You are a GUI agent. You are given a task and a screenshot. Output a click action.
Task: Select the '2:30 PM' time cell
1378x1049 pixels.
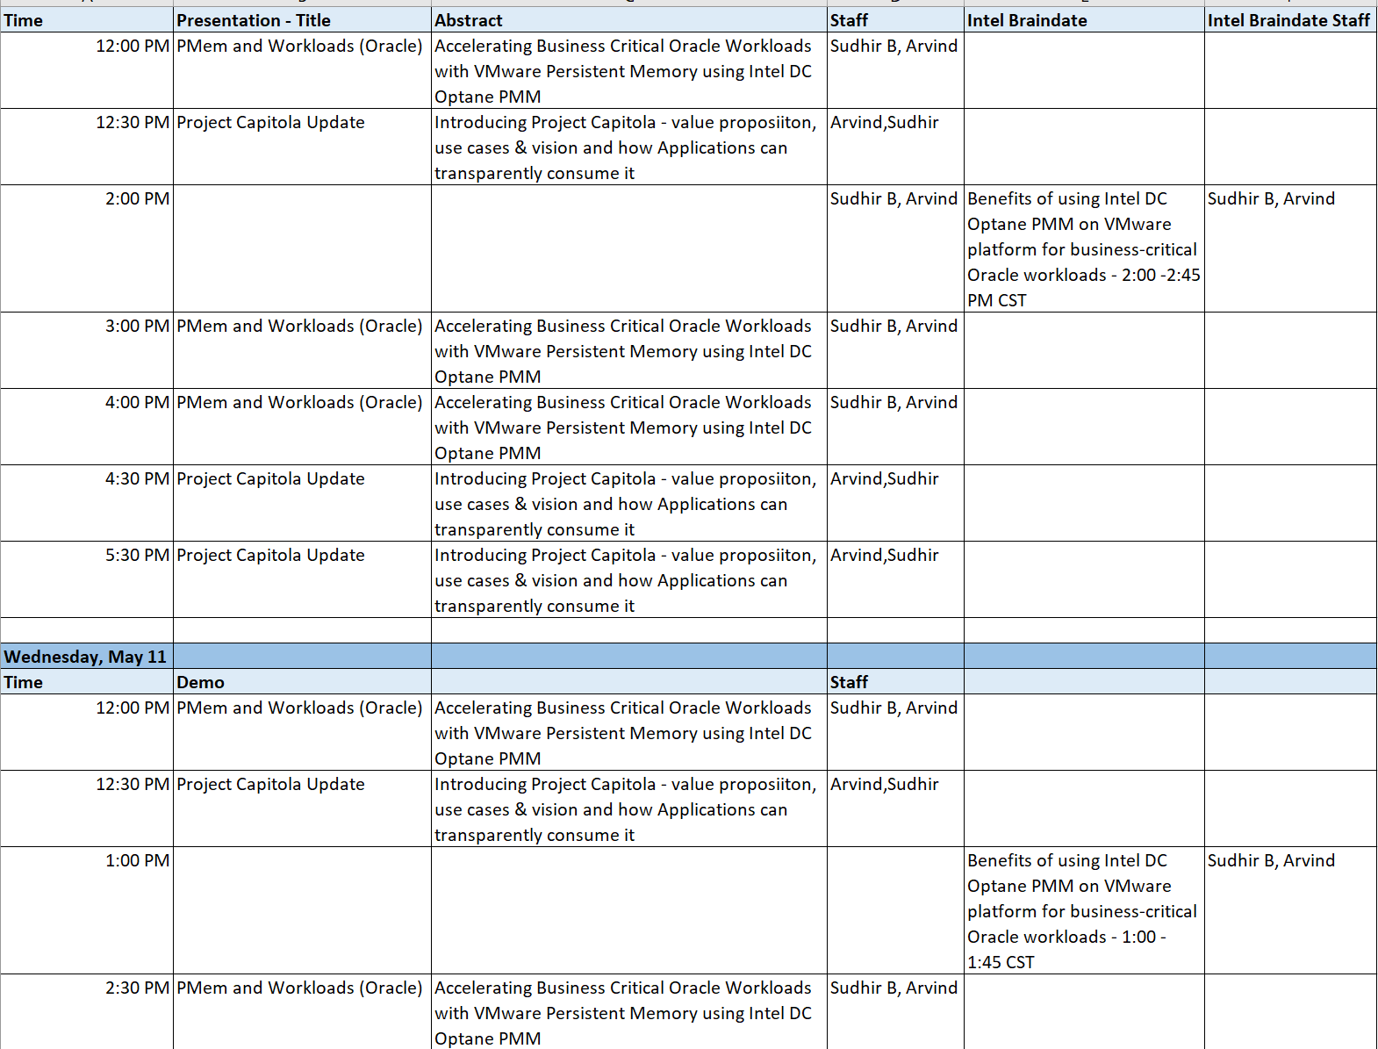click(87, 1012)
